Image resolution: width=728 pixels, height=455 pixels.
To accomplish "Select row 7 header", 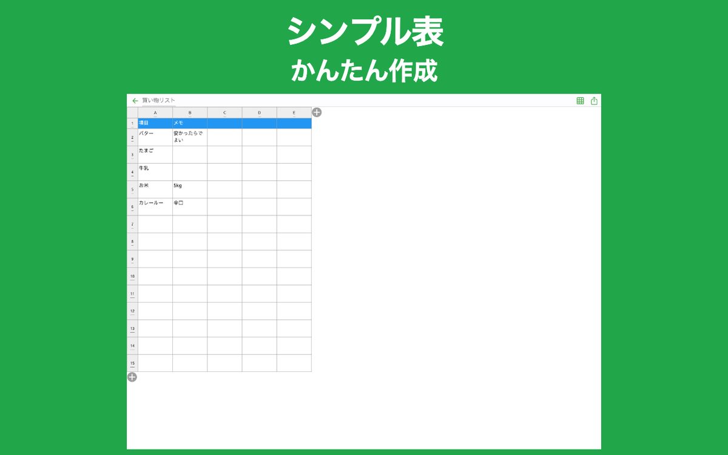I will coord(132,224).
